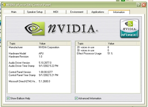Viewport: 148px width, 107px height.
Task: Click the 9/1/2002 5:22 PM value
Action: point(48,66)
